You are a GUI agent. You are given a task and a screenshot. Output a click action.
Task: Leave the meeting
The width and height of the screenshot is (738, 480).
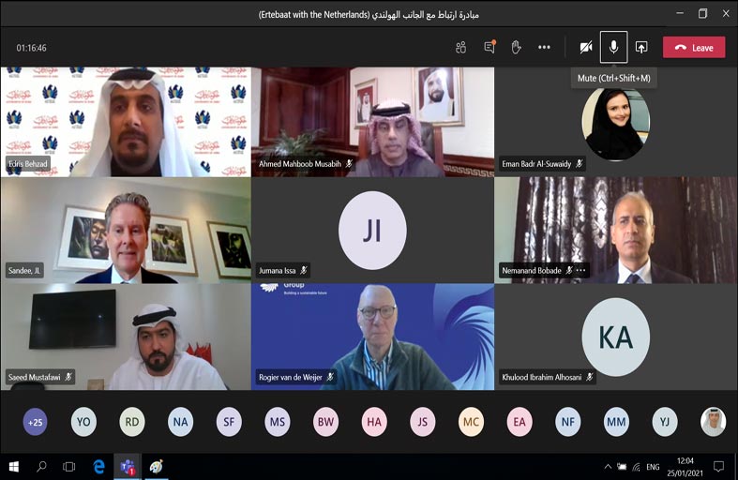(693, 47)
